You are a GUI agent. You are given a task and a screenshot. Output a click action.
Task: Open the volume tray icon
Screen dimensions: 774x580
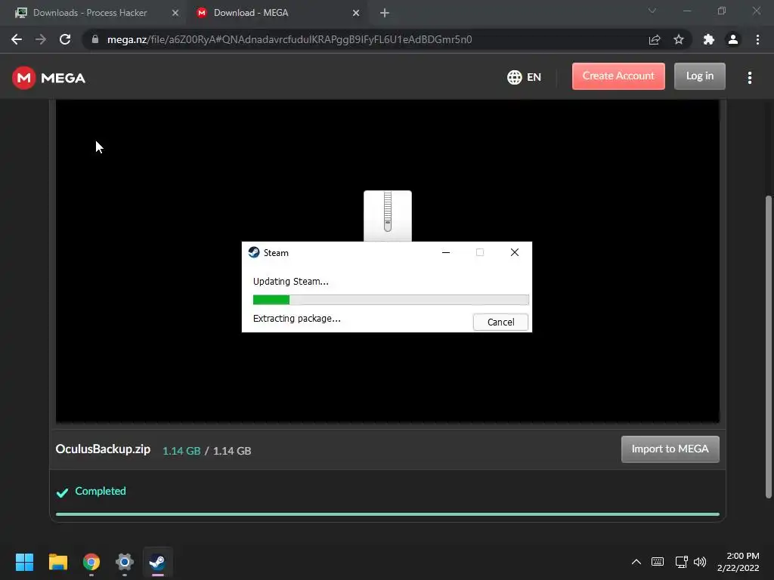coord(700,562)
